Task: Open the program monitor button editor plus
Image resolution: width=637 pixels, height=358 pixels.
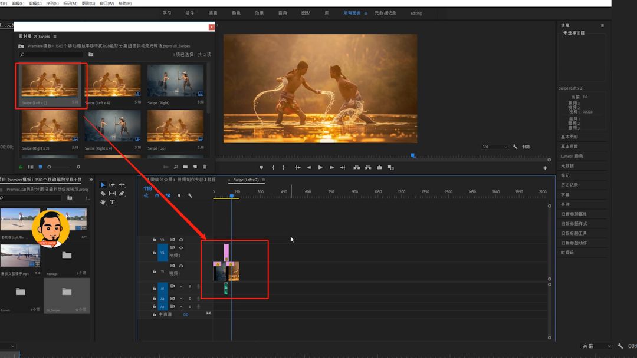Action: 545,168
